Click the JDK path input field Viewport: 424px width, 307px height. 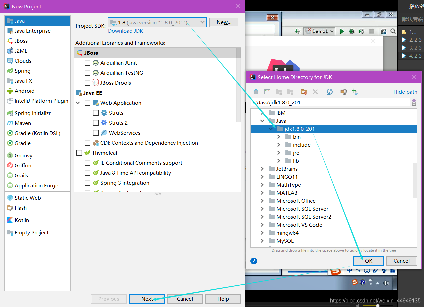330,102
